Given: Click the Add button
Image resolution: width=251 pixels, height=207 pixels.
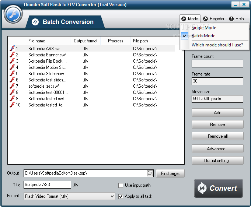Looking at the screenshot, I should (x=217, y=113).
